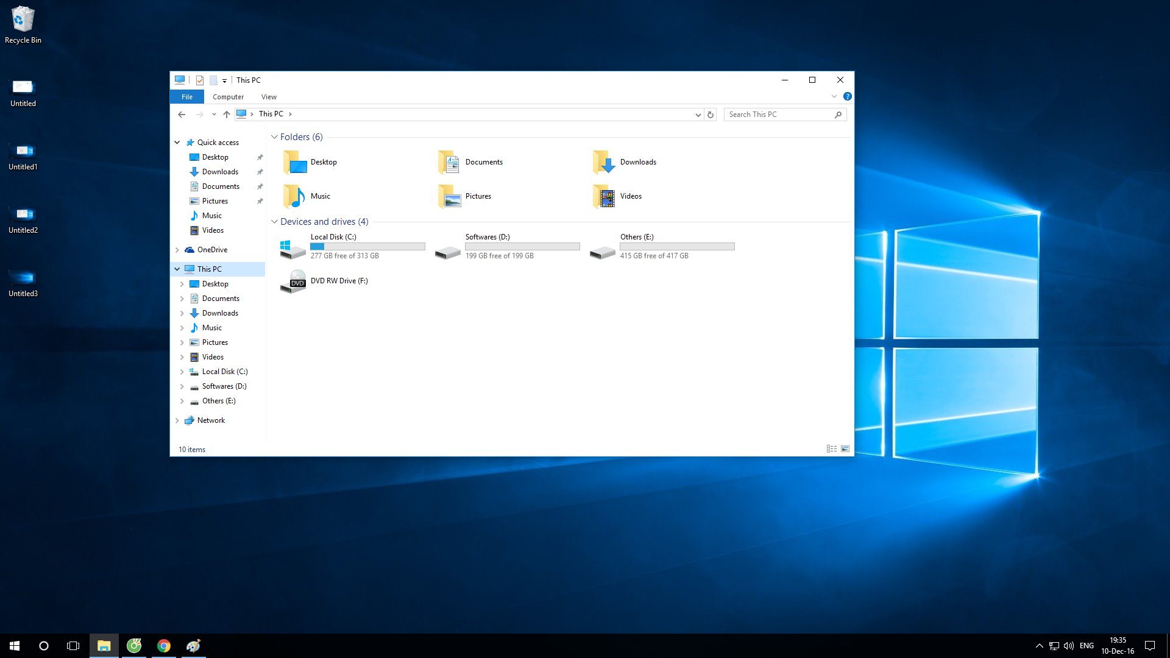
Task: Unpin Downloads from Quick access
Action: coord(260,172)
